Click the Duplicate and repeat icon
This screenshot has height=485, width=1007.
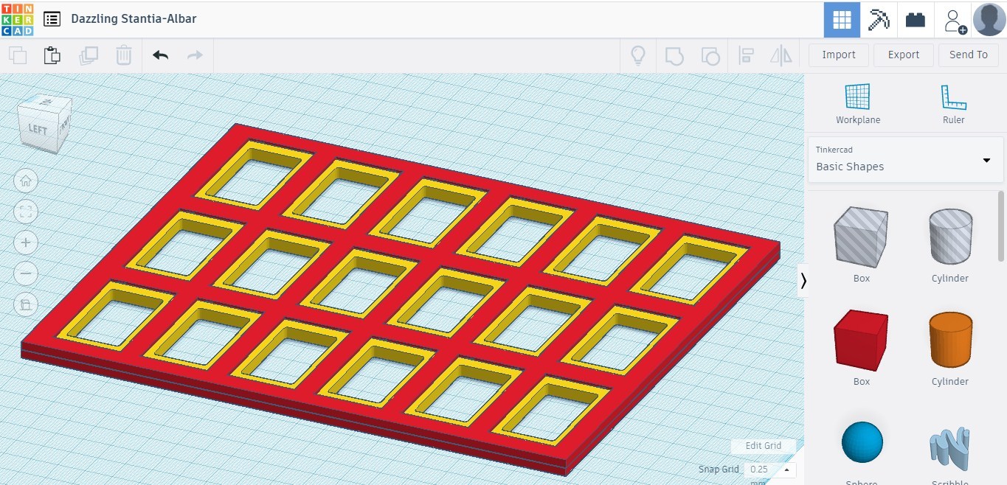coord(89,55)
